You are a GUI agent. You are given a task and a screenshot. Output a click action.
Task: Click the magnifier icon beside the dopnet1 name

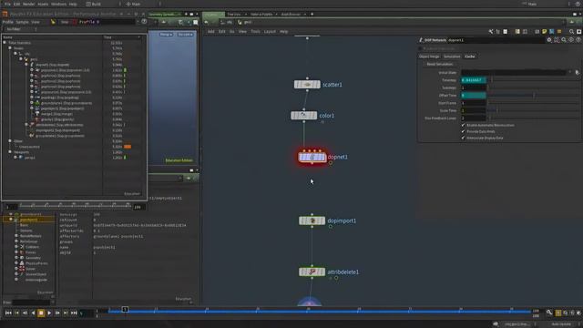click(564, 40)
